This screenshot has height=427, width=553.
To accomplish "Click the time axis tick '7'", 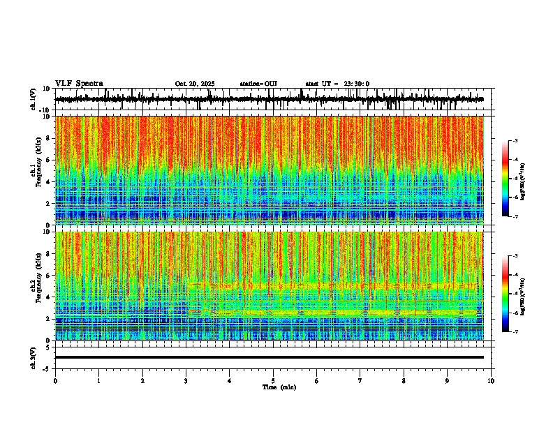I will click(360, 381).
